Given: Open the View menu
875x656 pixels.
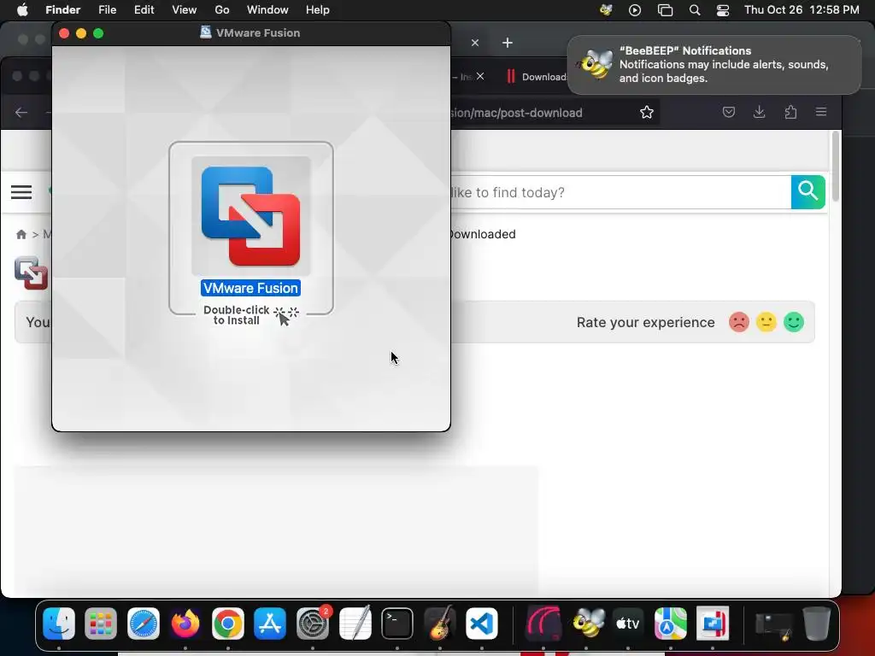Looking at the screenshot, I should point(185,10).
